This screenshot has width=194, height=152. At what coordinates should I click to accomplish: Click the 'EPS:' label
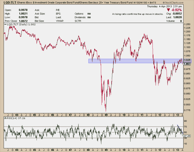[58, 14]
